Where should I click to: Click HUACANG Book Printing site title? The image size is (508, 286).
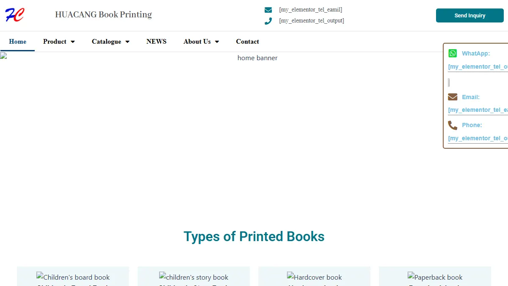[x=103, y=14]
